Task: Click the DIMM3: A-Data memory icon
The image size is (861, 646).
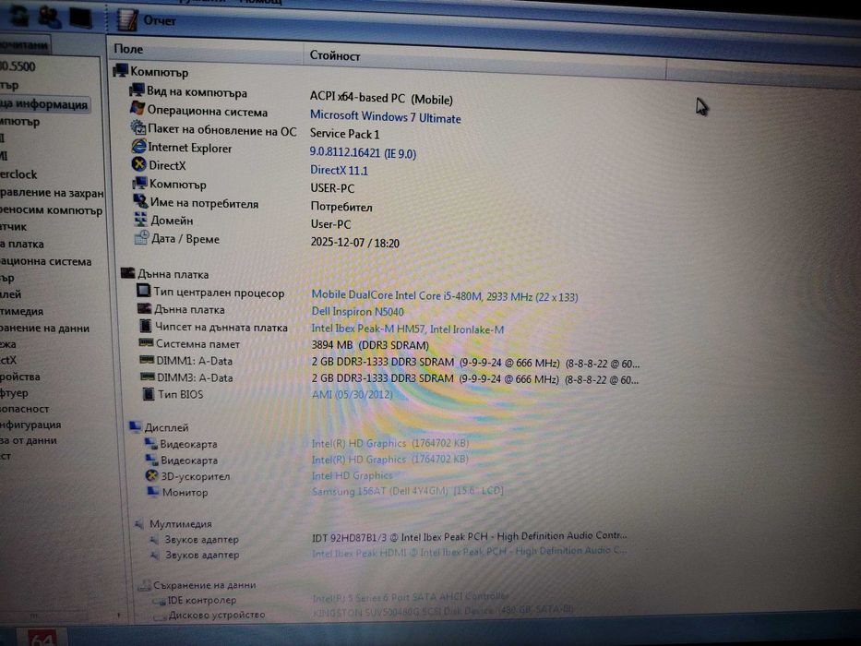Action: click(147, 377)
